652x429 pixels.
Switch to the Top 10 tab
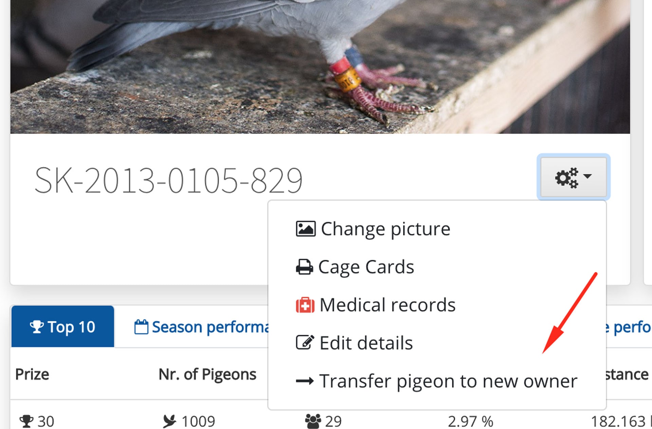click(x=63, y=327)
